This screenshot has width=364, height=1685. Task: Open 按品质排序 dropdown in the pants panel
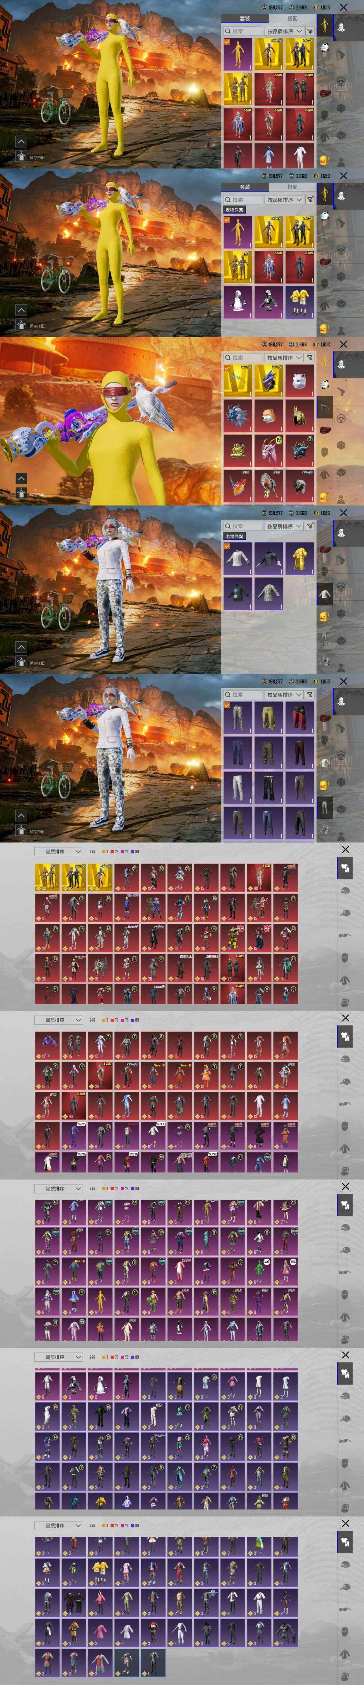pyautogui.click(x=284, y=695)
